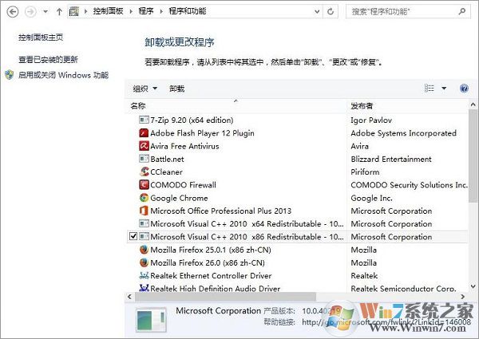Screen dimensions: 479x339
Task: Click the search magnifier icon
Action: [x=462, y=11]
